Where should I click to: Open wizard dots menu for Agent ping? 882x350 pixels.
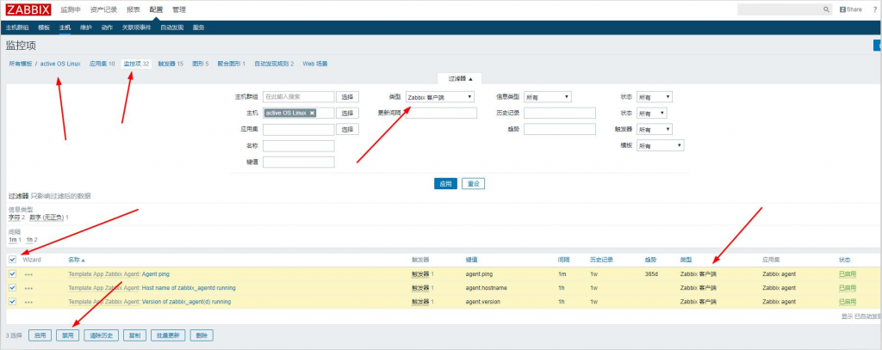click(28, 274)
